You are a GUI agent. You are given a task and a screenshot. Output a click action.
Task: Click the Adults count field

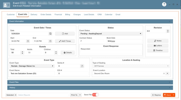click(x=34, y=53)
